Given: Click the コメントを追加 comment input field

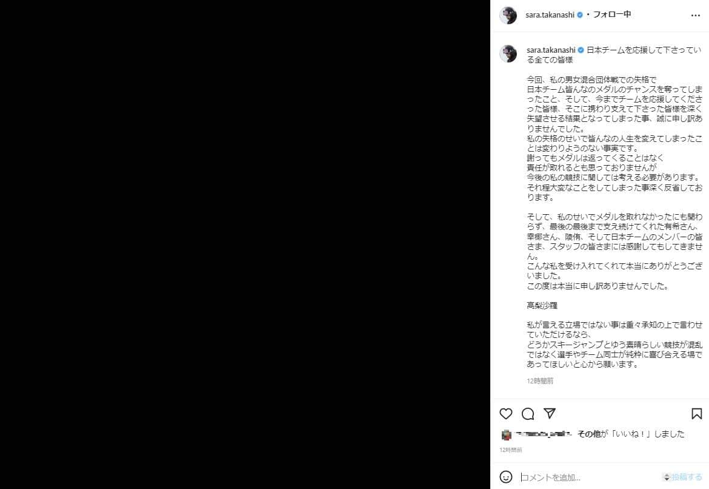Looking at the screenshot, I should coord(588,477).
